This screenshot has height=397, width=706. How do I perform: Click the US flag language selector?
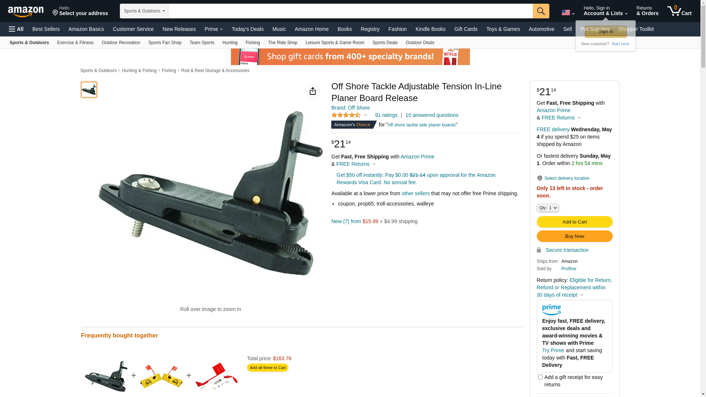pyautogui.click(x=568, y=12)
